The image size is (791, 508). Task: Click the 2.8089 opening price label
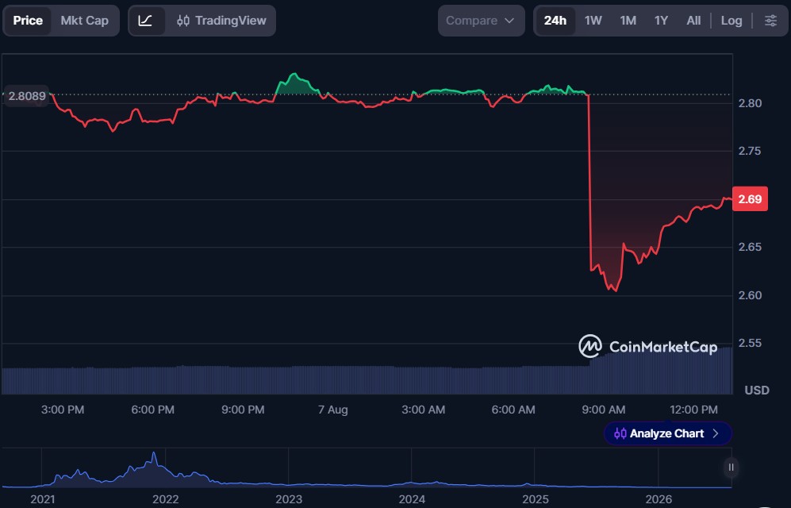[27, 96]
